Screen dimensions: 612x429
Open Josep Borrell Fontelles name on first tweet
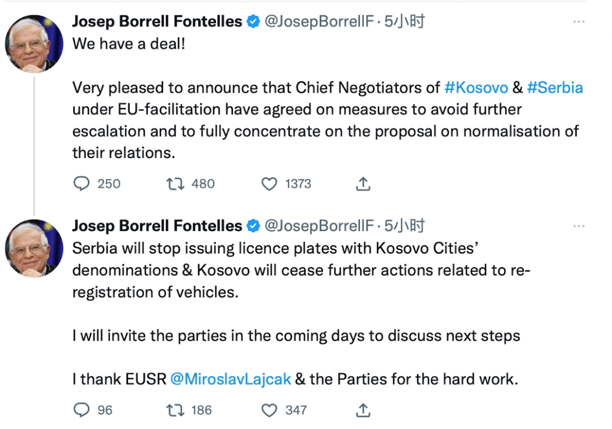[157, 22]
